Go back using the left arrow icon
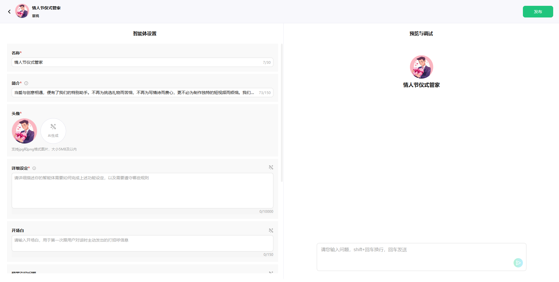The width and height of the screenshot is (559, 282). (x=9, y=12)
